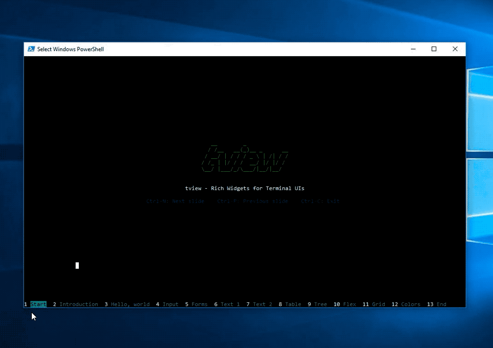The image size is (493, 348).
Task: Switch to the Text 1 slide
Action: (x=230, y=304)
